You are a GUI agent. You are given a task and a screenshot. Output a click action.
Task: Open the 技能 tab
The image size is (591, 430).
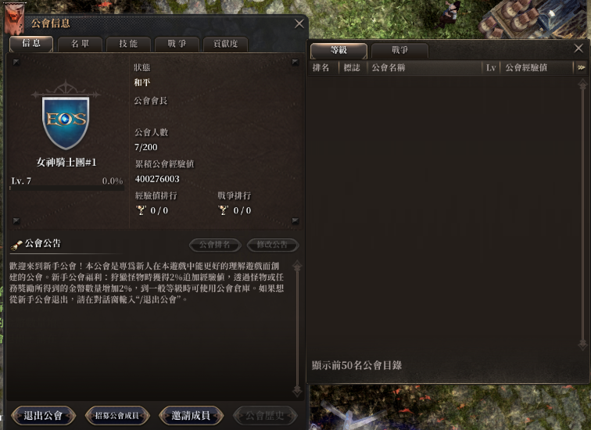(128, 44)
